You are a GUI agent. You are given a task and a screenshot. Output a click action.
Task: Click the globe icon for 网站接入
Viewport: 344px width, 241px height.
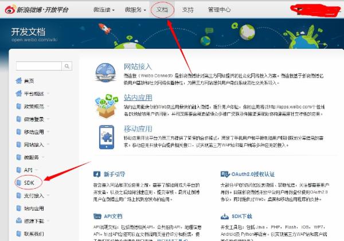[105, 72]
